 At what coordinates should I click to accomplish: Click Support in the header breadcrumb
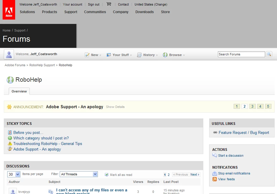point(20,30)
